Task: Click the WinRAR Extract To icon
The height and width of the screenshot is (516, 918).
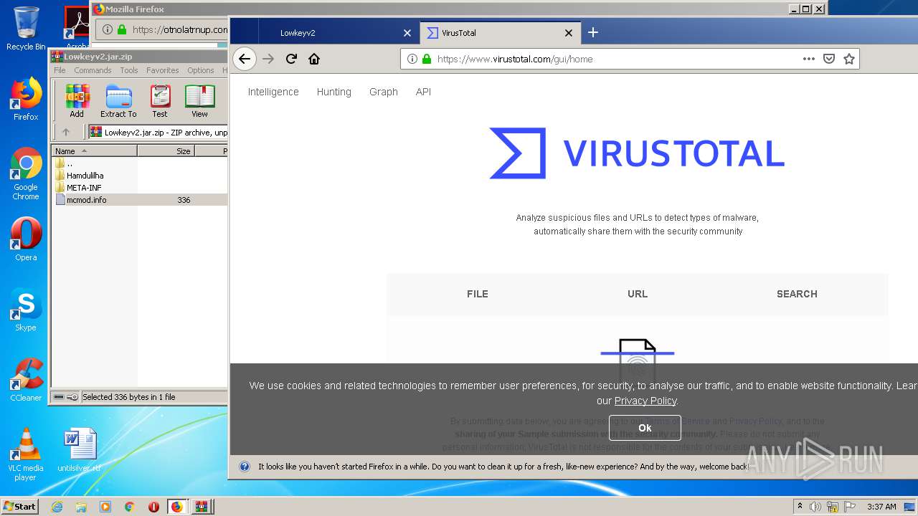Action: pos(118,101)
